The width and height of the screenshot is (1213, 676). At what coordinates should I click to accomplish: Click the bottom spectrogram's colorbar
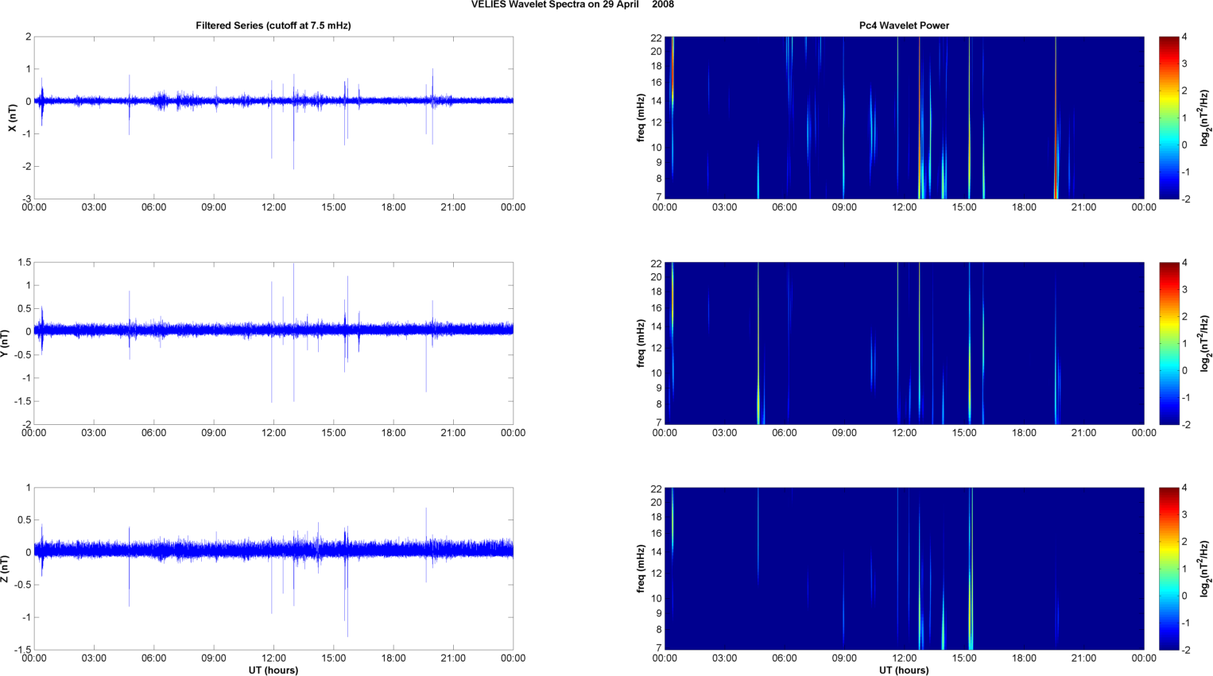point(1168,569)
